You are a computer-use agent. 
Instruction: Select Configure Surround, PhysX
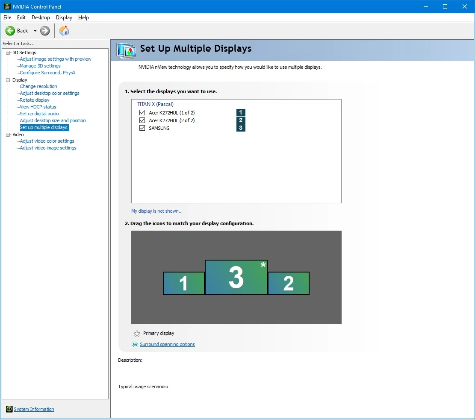coord(47,73)
